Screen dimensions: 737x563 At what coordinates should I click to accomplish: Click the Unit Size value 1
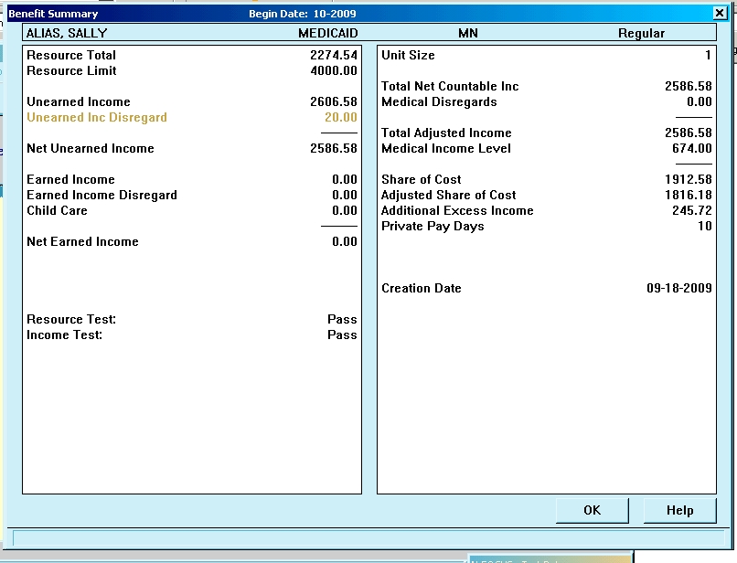708,56
